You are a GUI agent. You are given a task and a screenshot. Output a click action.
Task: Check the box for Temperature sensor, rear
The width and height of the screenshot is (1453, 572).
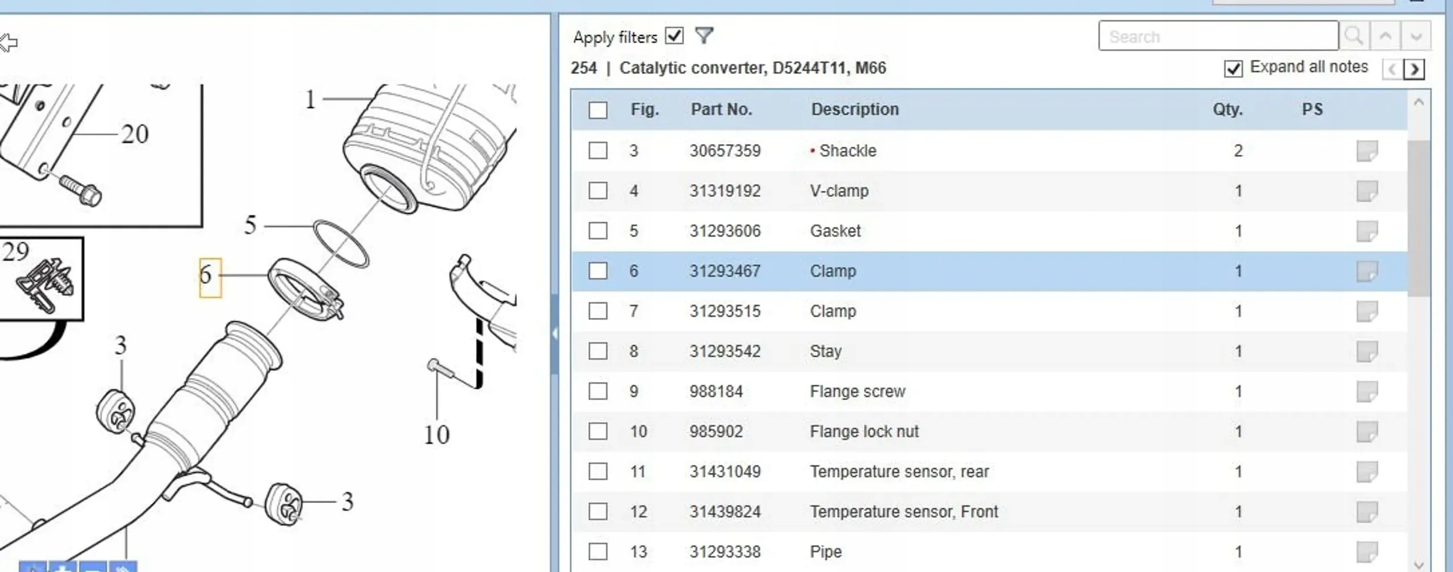pyautogui.click(x=597, y=472)
